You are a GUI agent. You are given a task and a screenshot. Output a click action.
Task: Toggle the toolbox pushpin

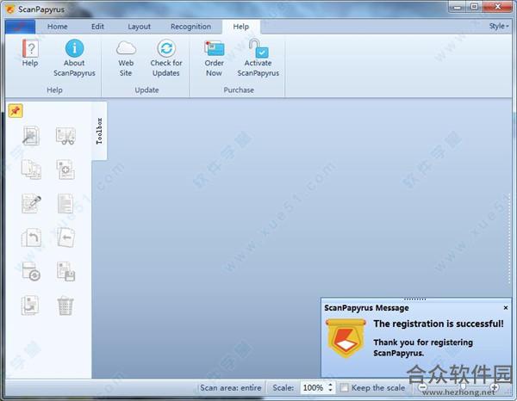pyautogui.click(x=16, y=111)
